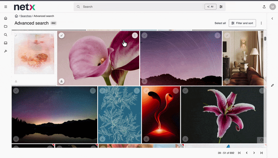This screenshot has height=158, width=278.
Task: Open Search in left sidebar
Action: (6, 35)
